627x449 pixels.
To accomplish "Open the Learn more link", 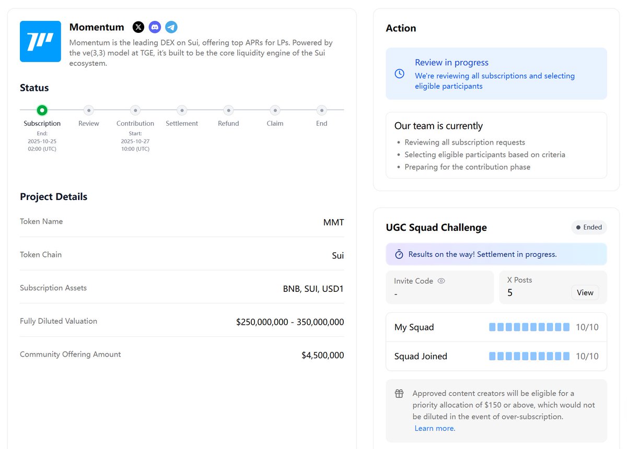I will [x=435, y=428].
